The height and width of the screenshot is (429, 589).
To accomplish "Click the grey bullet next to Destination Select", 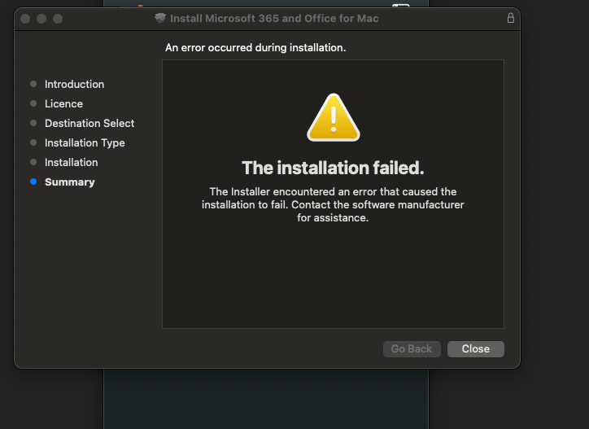I will coord(33,123).
